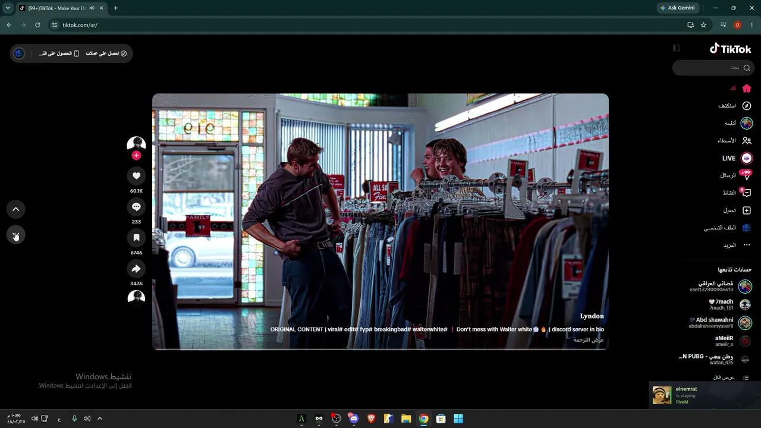Click the #walterwhite hashtag

tap(430, 329)
